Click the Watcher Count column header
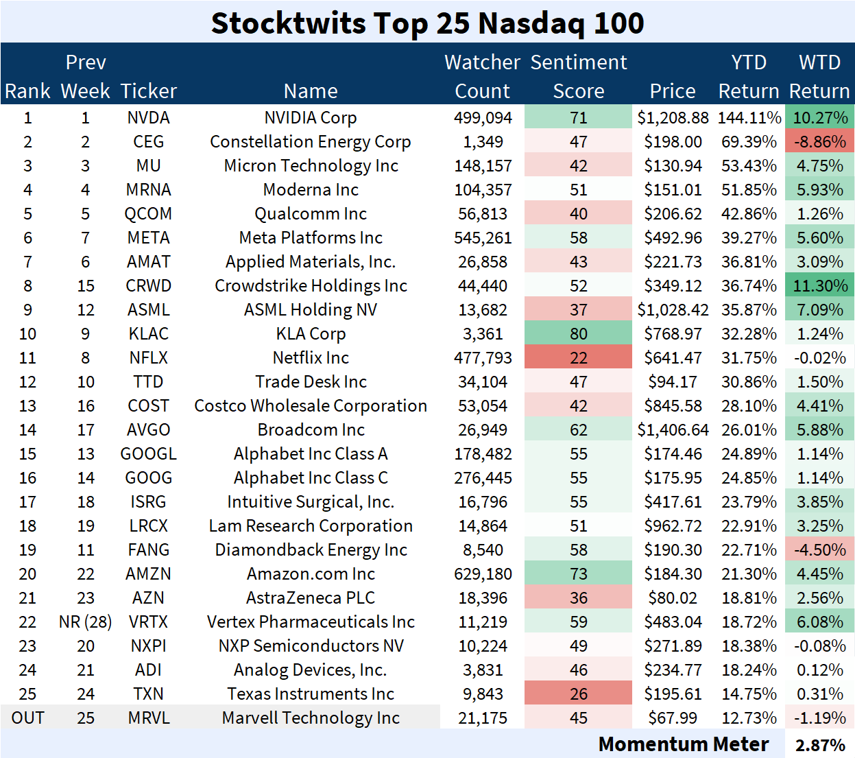 (x=482, y=76)
